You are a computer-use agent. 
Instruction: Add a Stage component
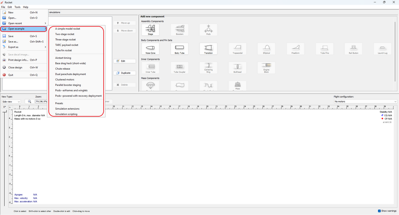point(150,30)
